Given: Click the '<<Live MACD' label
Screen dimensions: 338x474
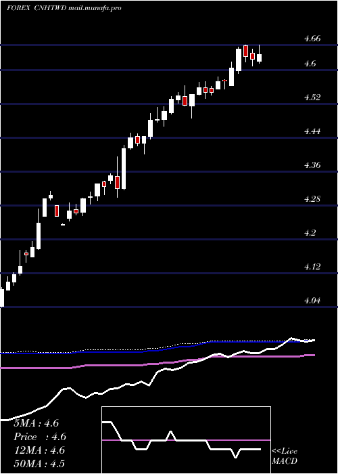Looking at the screenshot, I should tap(285, 456).
